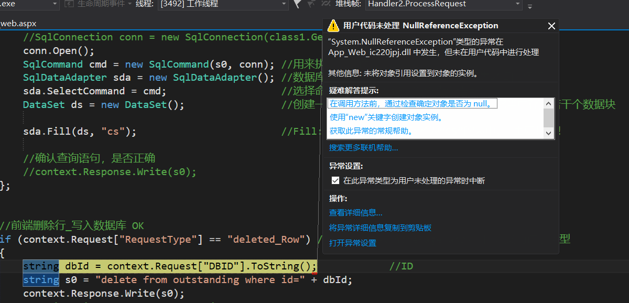Click tip 使用"new"关键字创建对象实例

tap(386, 117)
